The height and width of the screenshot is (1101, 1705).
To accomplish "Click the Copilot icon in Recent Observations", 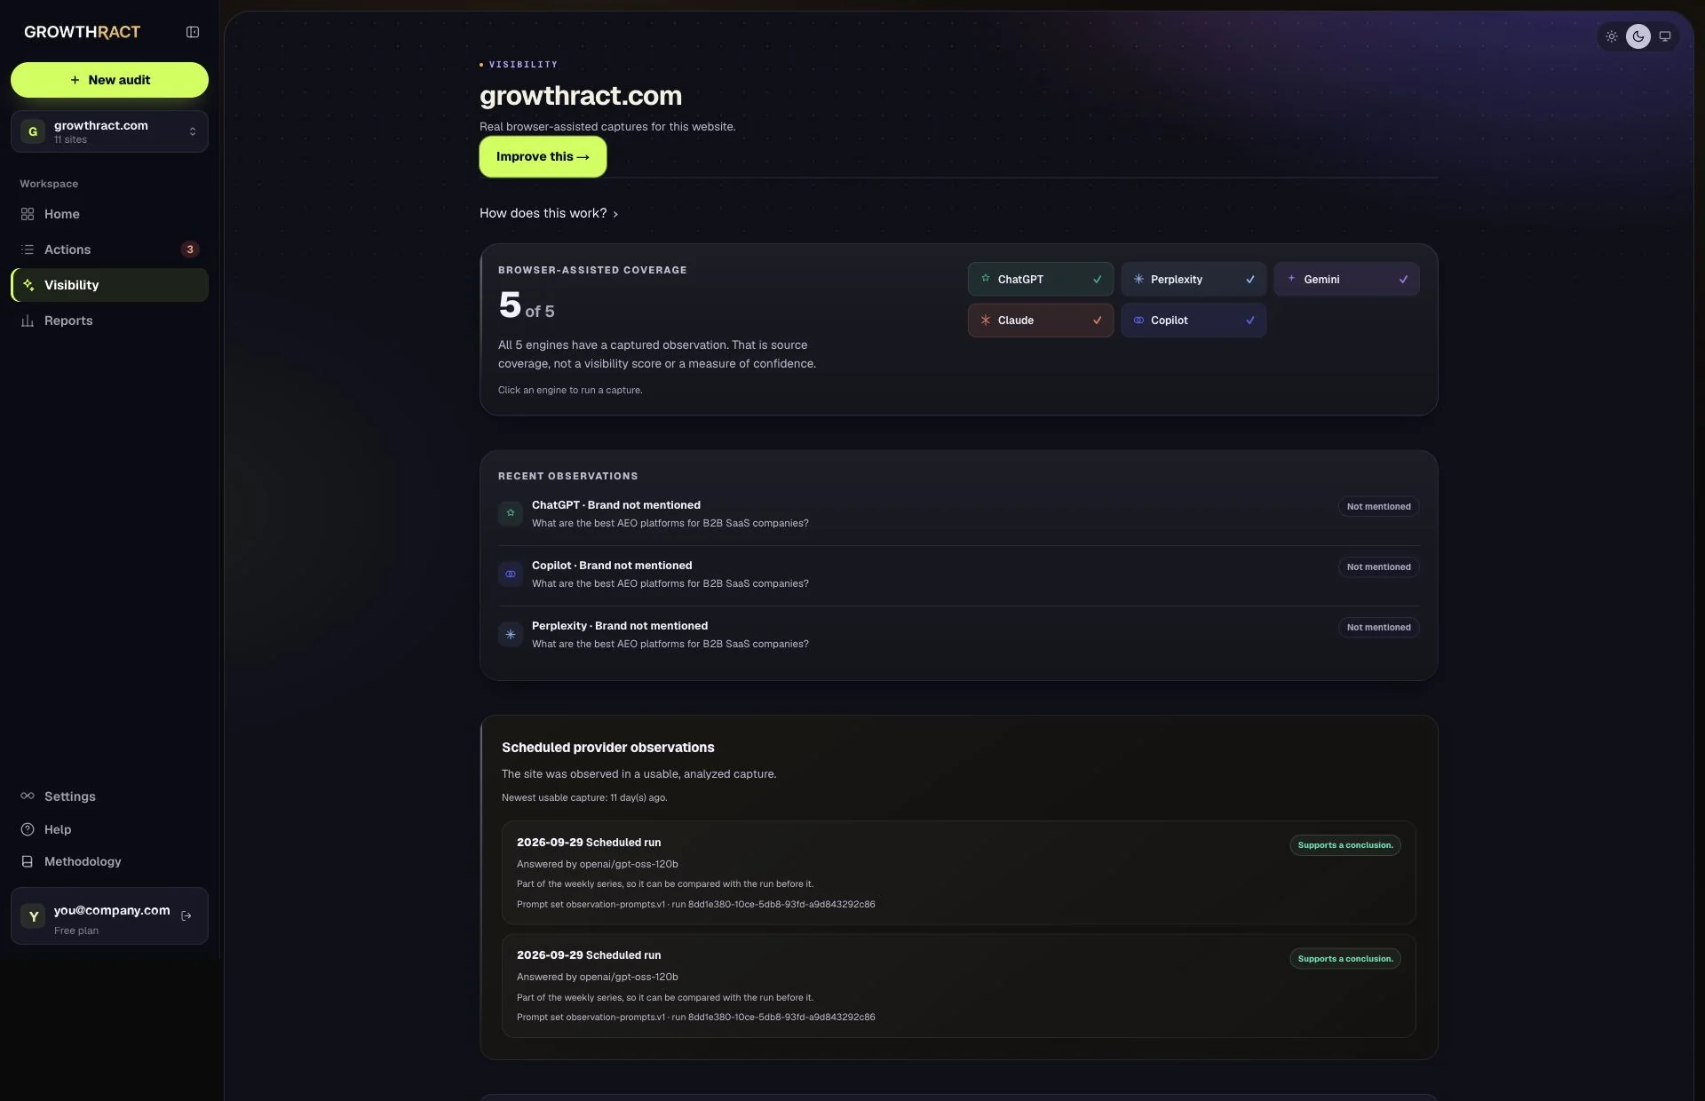I will tap(511, 574).
